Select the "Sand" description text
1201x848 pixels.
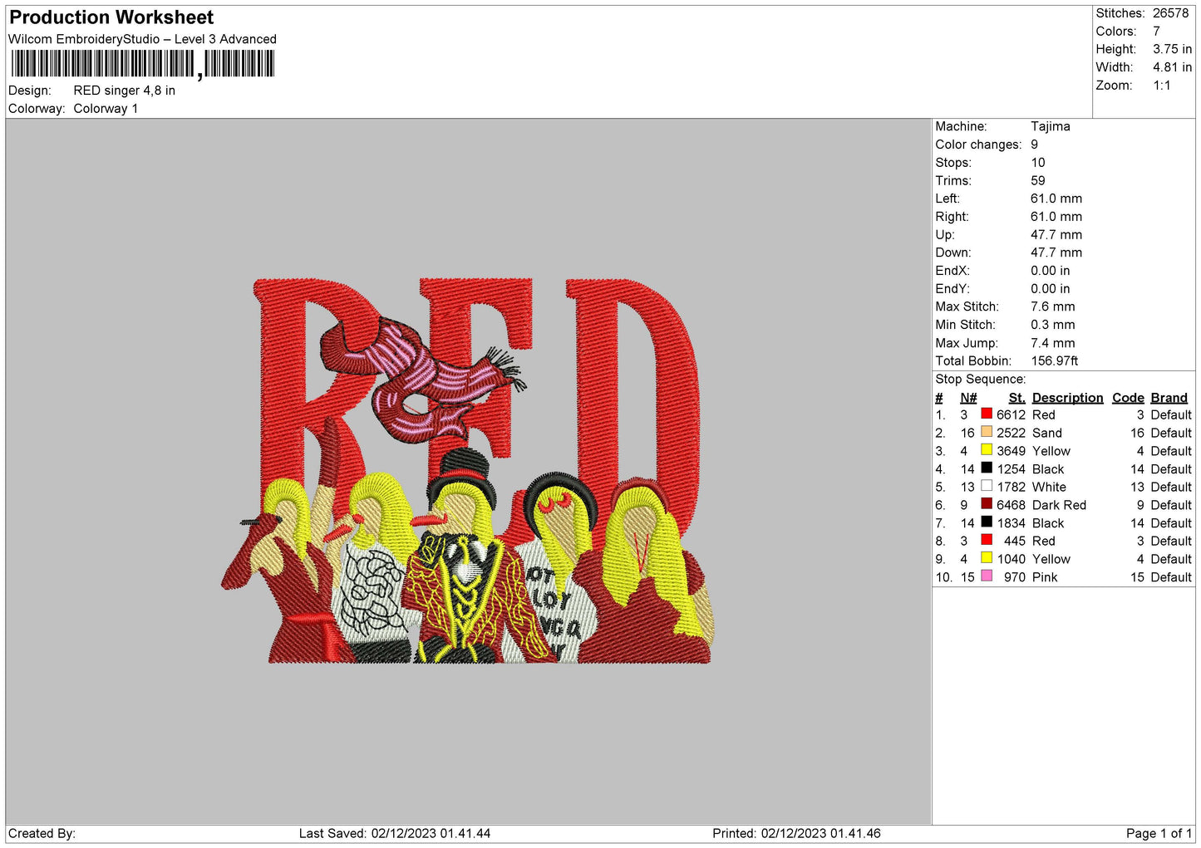(x=1047, y=434)
